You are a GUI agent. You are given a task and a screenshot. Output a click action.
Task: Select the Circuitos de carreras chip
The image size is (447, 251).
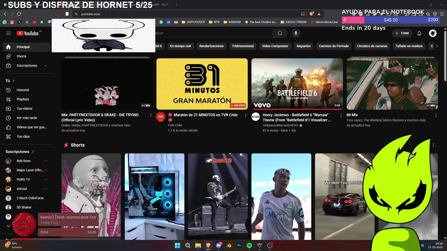coord(372,46)
